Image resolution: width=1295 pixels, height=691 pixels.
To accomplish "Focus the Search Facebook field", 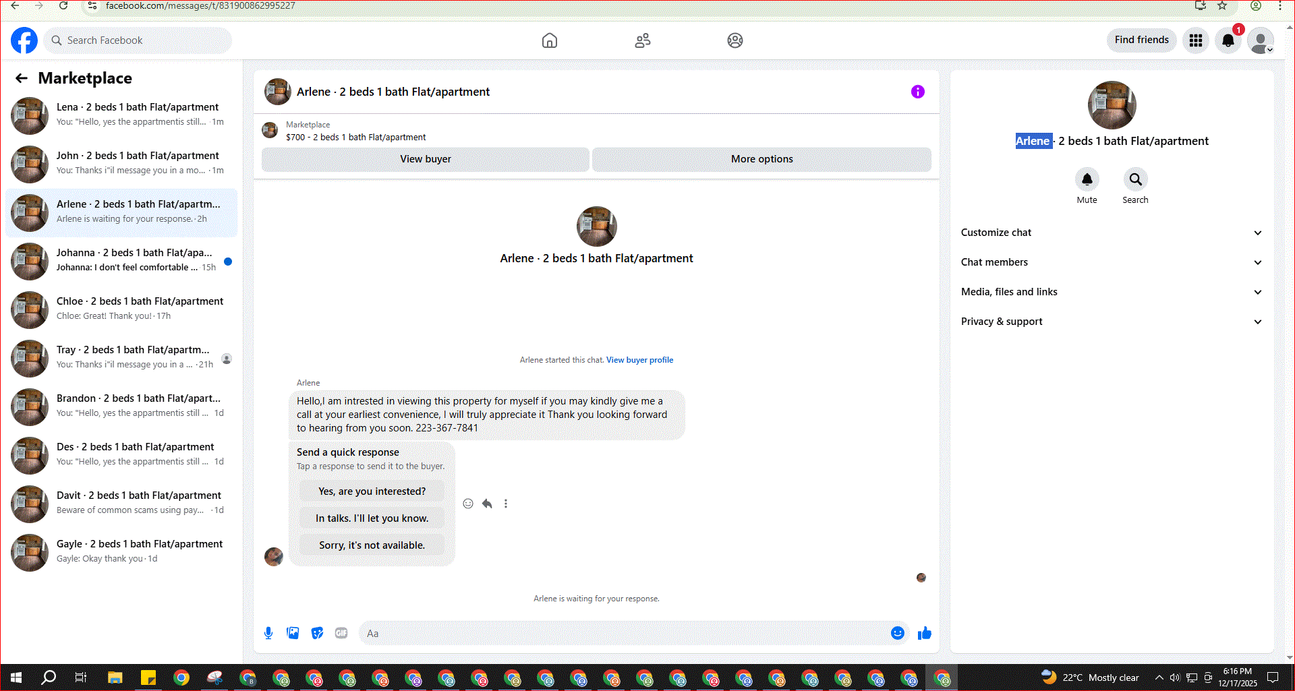I will [139, 40].
